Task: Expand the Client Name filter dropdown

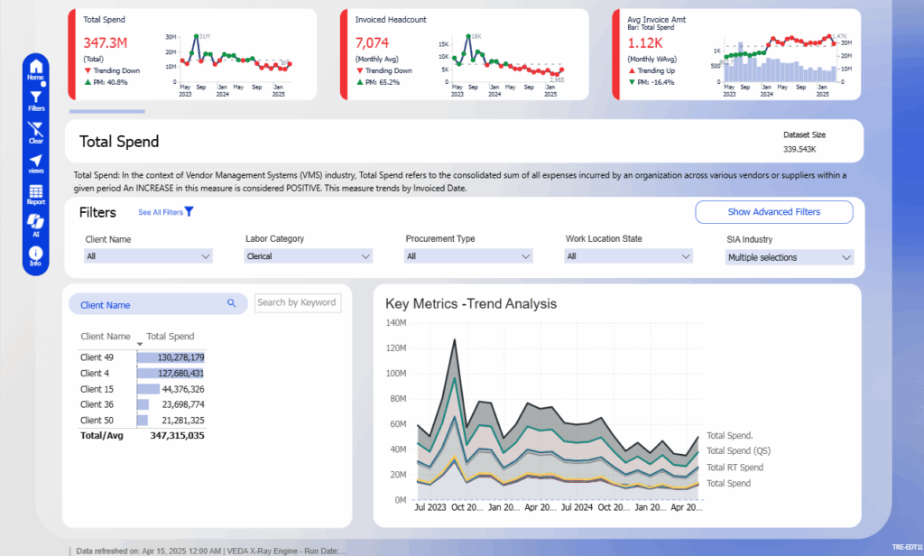Action: pyautogui.click(x=148, y=256)
